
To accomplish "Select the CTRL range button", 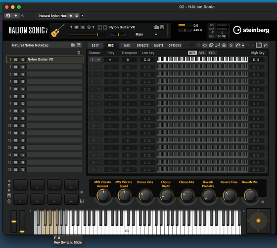I will tap(212, 53).
